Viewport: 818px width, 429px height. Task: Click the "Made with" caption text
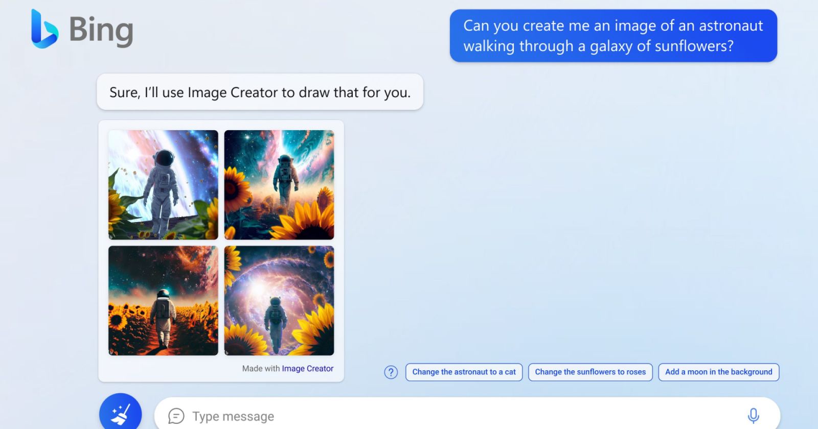point(261,369)
